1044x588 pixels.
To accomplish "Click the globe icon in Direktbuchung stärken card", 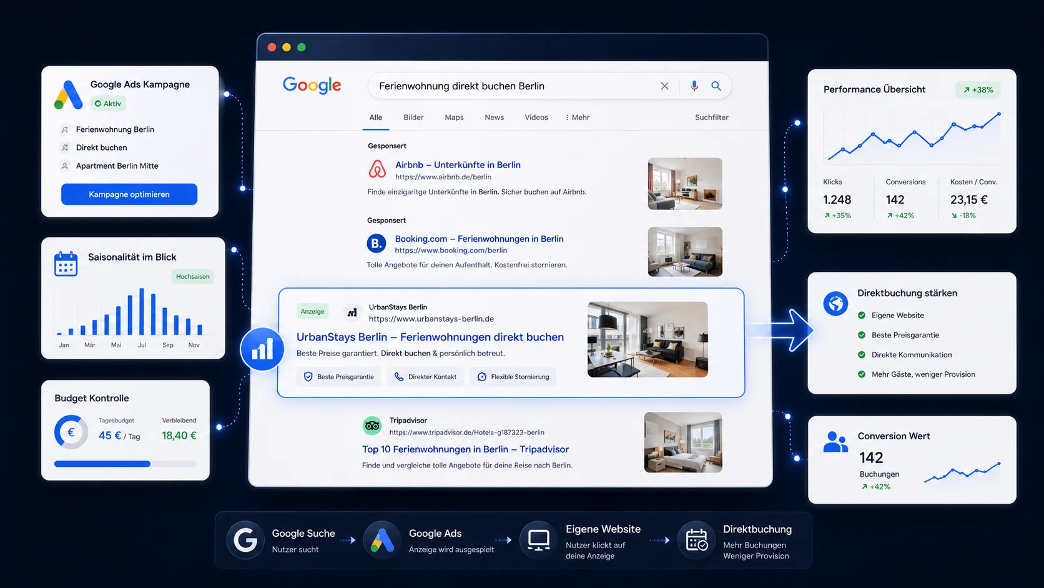I will (835, 304).
